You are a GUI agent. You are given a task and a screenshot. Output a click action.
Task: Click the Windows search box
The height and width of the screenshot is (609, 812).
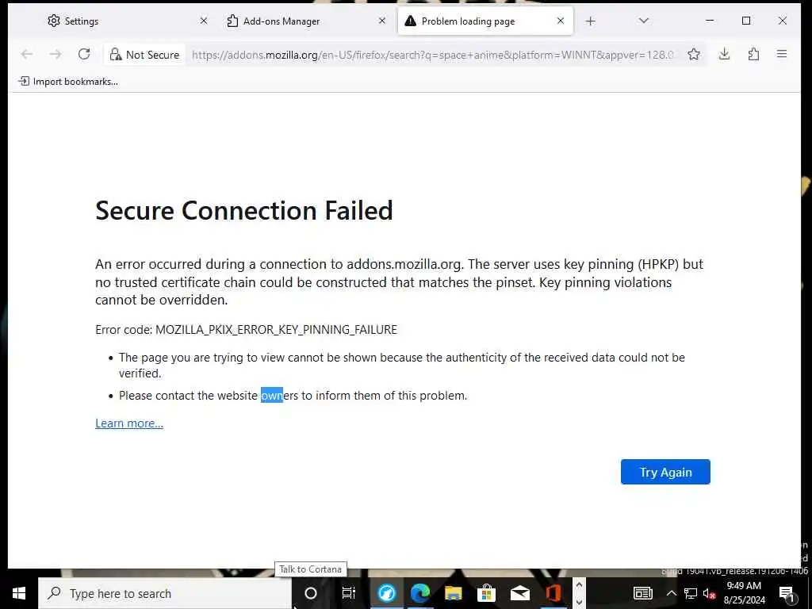click(x=165, y=593)
